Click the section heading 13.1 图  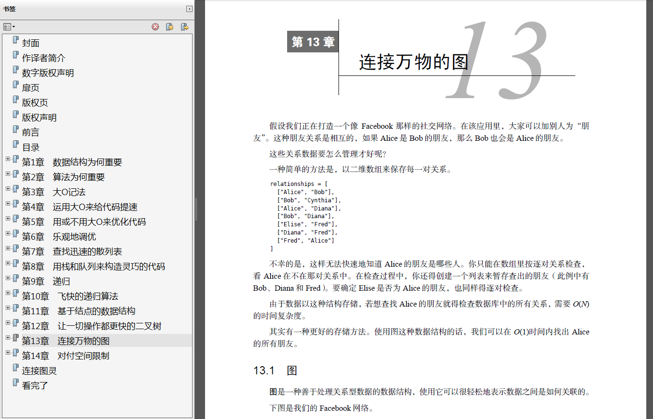tap(276, 370)
